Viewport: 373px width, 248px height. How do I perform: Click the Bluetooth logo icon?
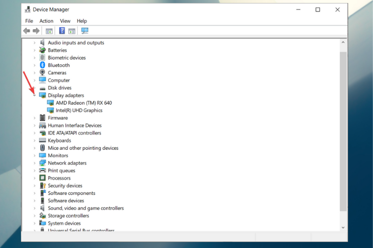(x=42, y=65)
